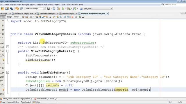Open dropdown arrow next to Debug icon
Screen dimensions: 186x104
(72, 9)
